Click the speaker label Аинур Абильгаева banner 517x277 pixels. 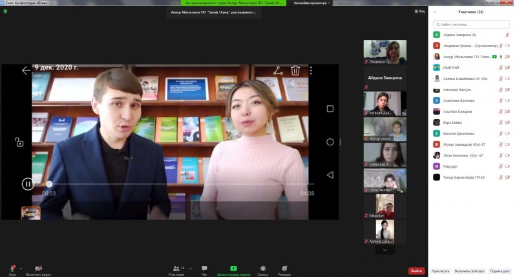point(214,12)
